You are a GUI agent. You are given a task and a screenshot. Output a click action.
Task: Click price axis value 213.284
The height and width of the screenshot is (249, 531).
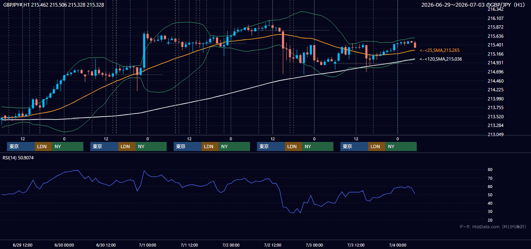click(x=495, y=125)
